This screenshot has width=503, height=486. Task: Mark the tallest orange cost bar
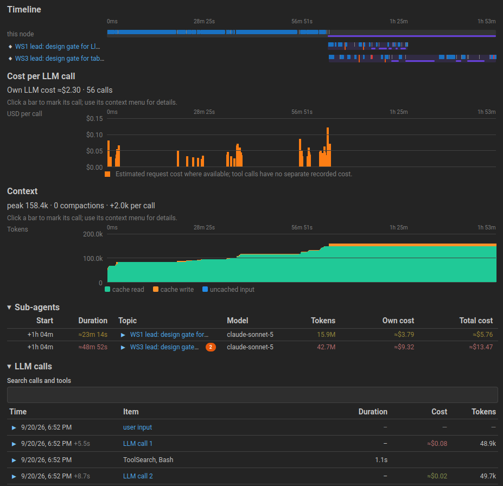[x=328, y=147]
